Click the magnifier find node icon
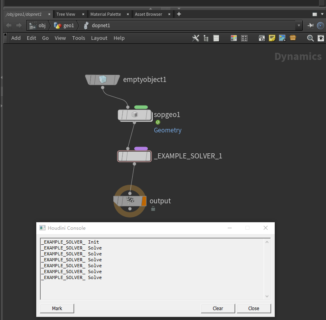The image size is (326, 320). (x=310, y=38)
